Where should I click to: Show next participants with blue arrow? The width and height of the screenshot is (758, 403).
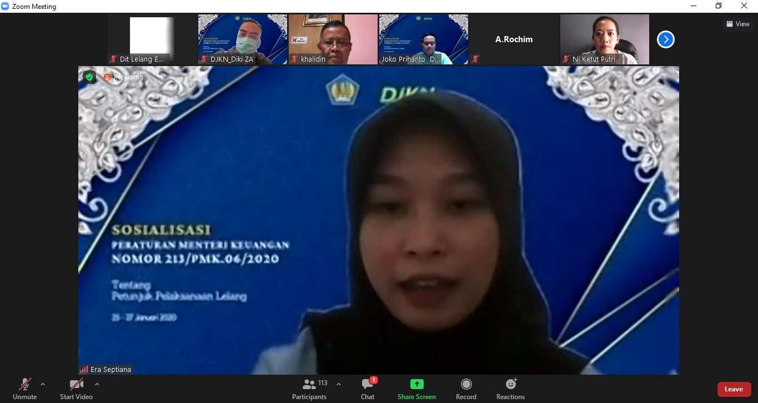pyautogui.click(x=665, y=39)
